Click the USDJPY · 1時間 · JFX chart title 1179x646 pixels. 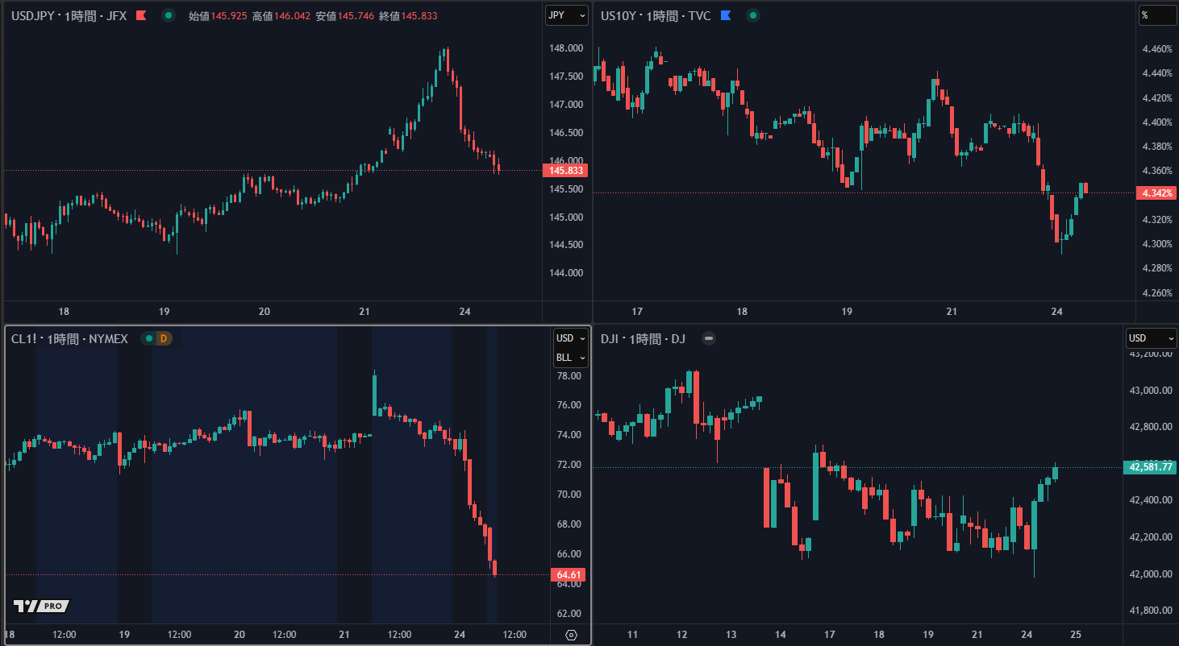pos(69,15)
